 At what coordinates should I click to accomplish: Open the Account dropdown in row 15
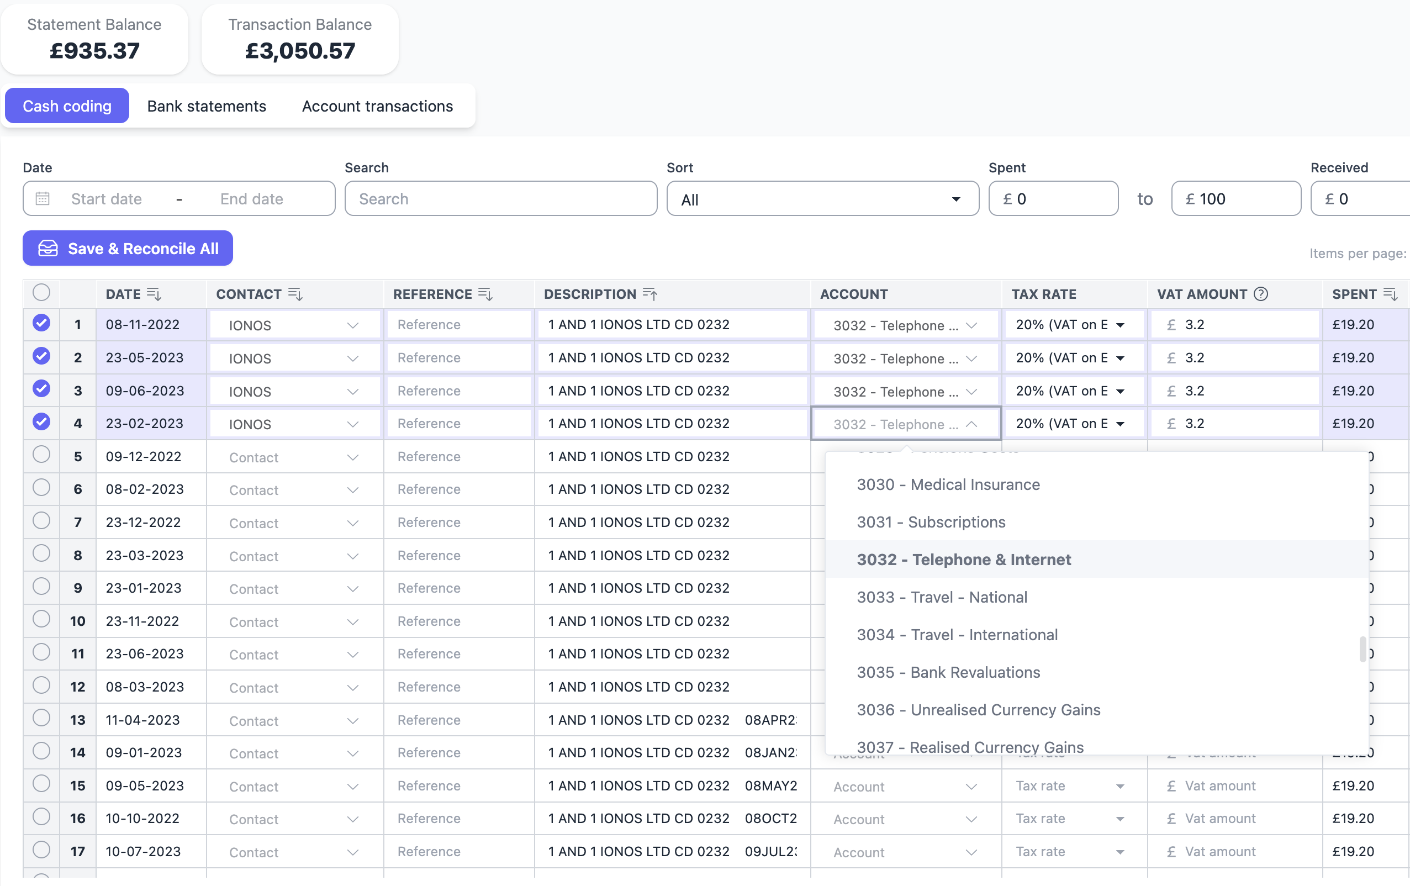click(x=905, y=787)
